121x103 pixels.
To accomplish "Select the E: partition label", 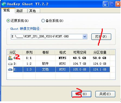I will pyautogui.click(x=15, y=70).
